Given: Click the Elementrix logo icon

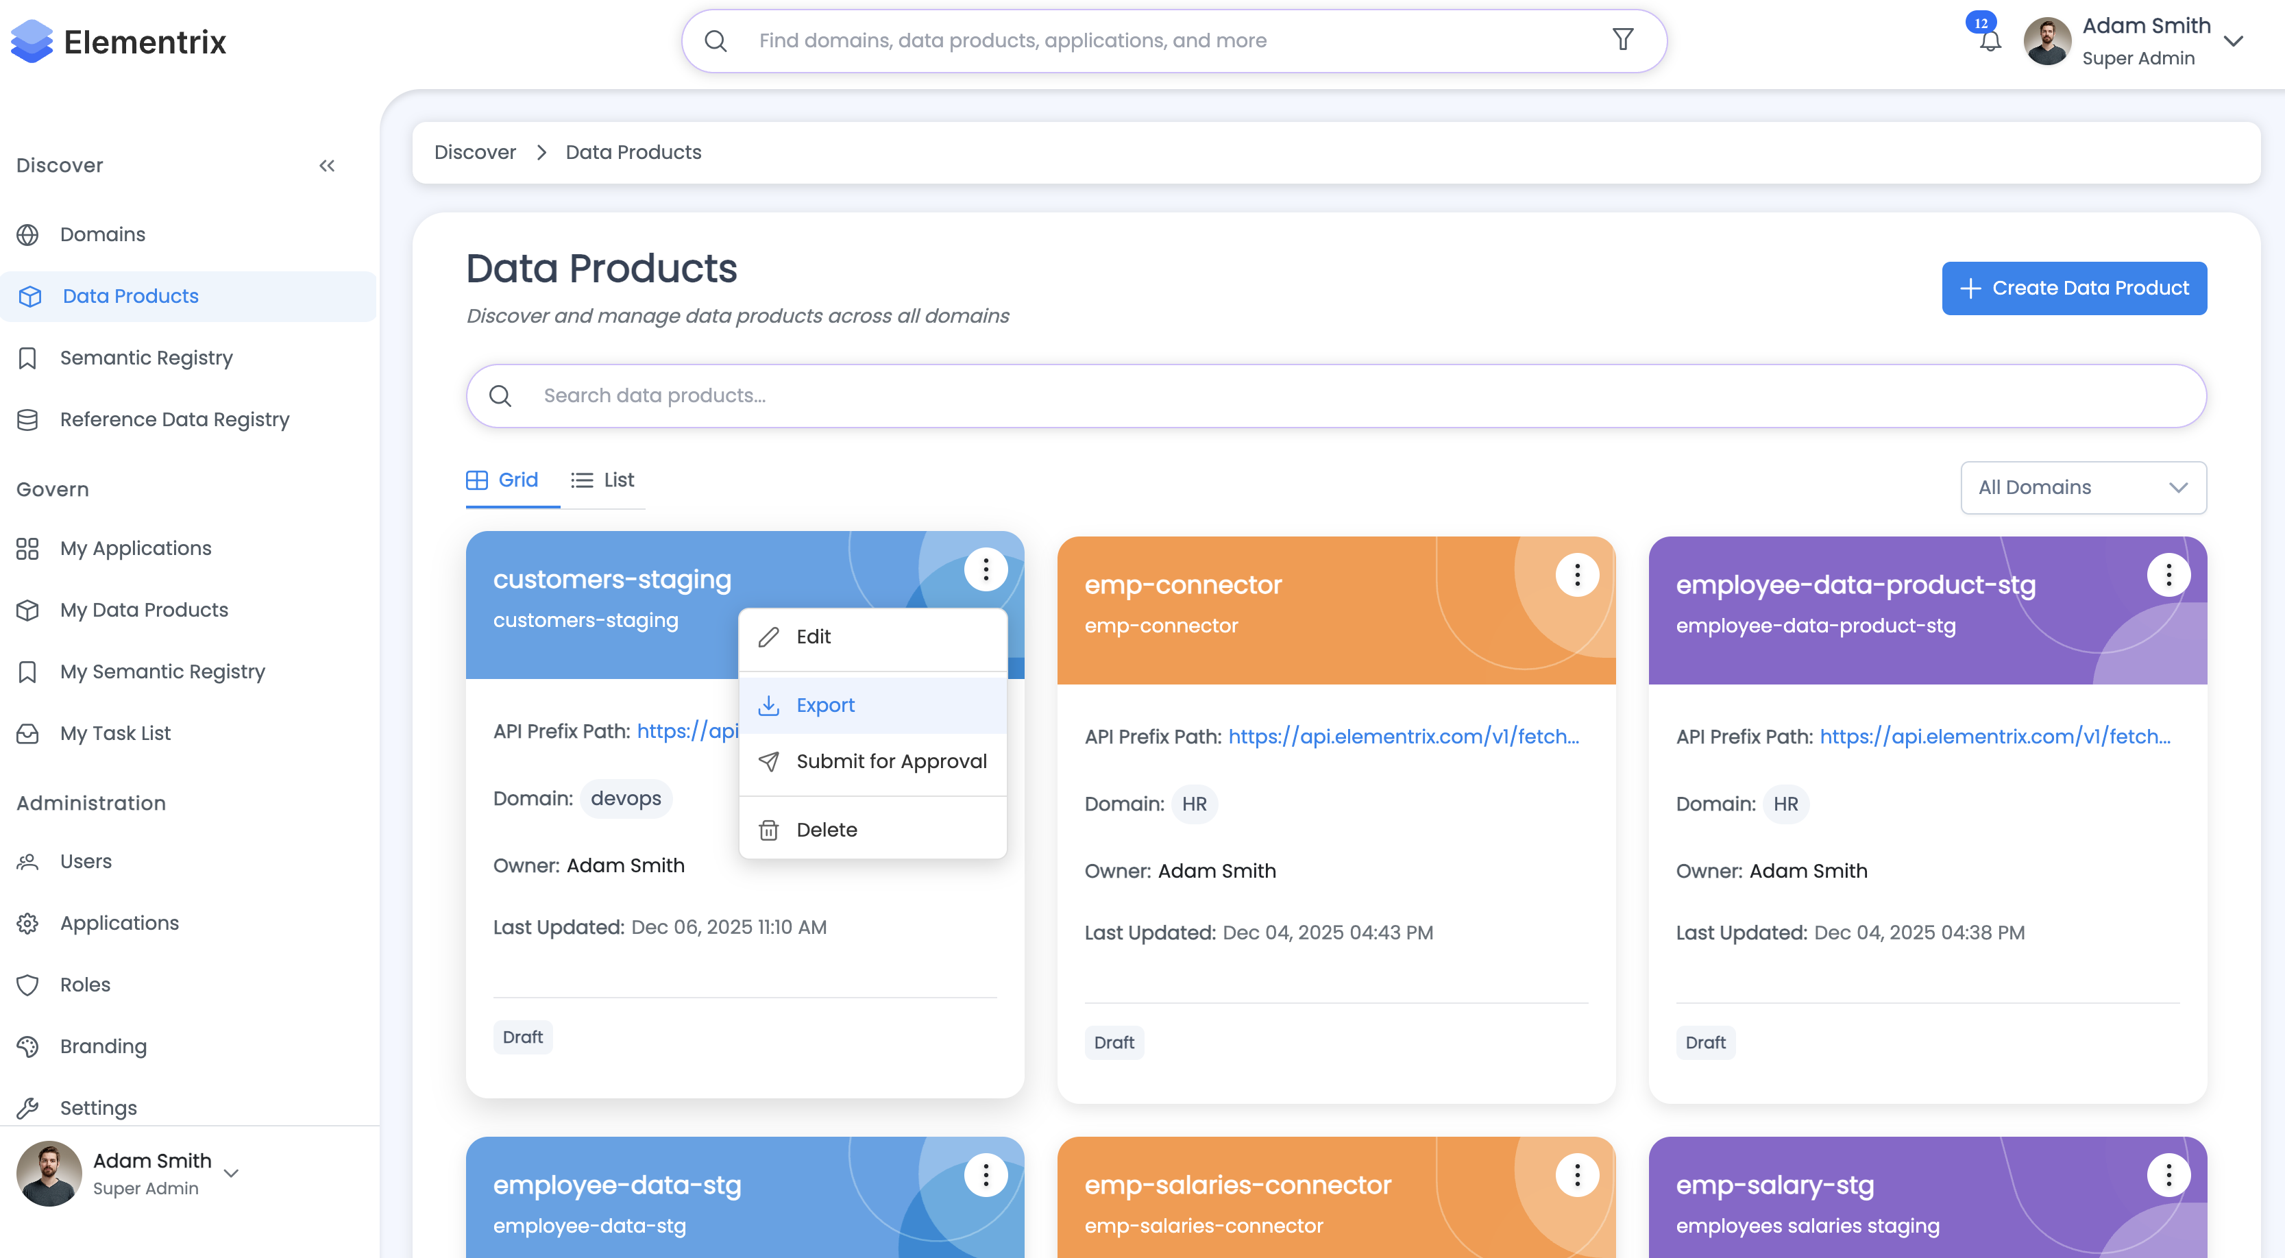Looking at the screenshot, I should [x=32, y=41].
